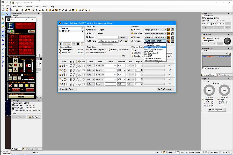Image resolution: width=233 pixels, height=155 pixels.
Task: Click UNPARK in EQMOD window
Action: pos(21,97)
